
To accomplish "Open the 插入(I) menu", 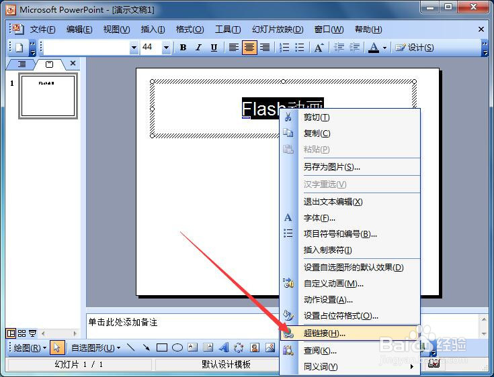I will coord(153,30).
